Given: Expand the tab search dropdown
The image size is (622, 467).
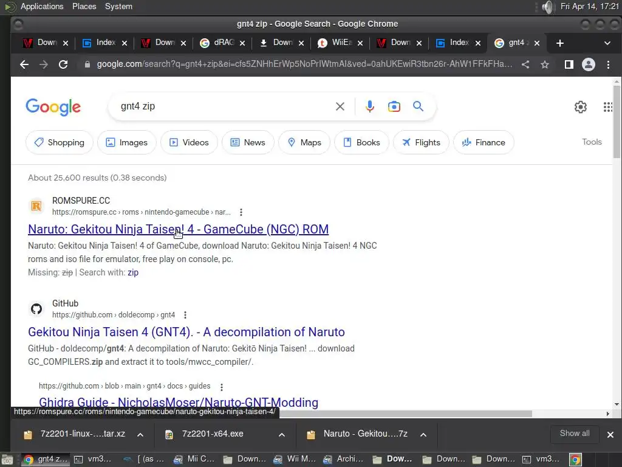Looking at the screenshot, I should (607, 43).
